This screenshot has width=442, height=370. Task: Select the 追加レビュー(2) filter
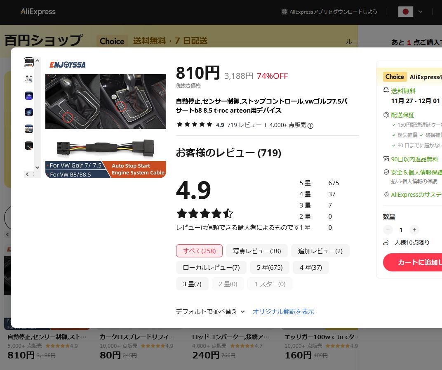point(320,251)
